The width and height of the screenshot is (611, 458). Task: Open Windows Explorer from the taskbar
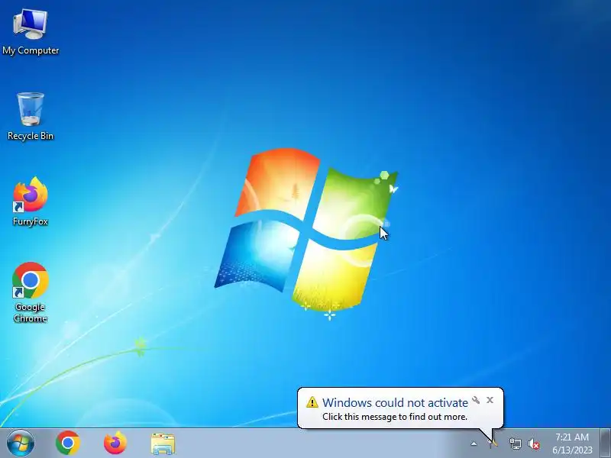163,443
